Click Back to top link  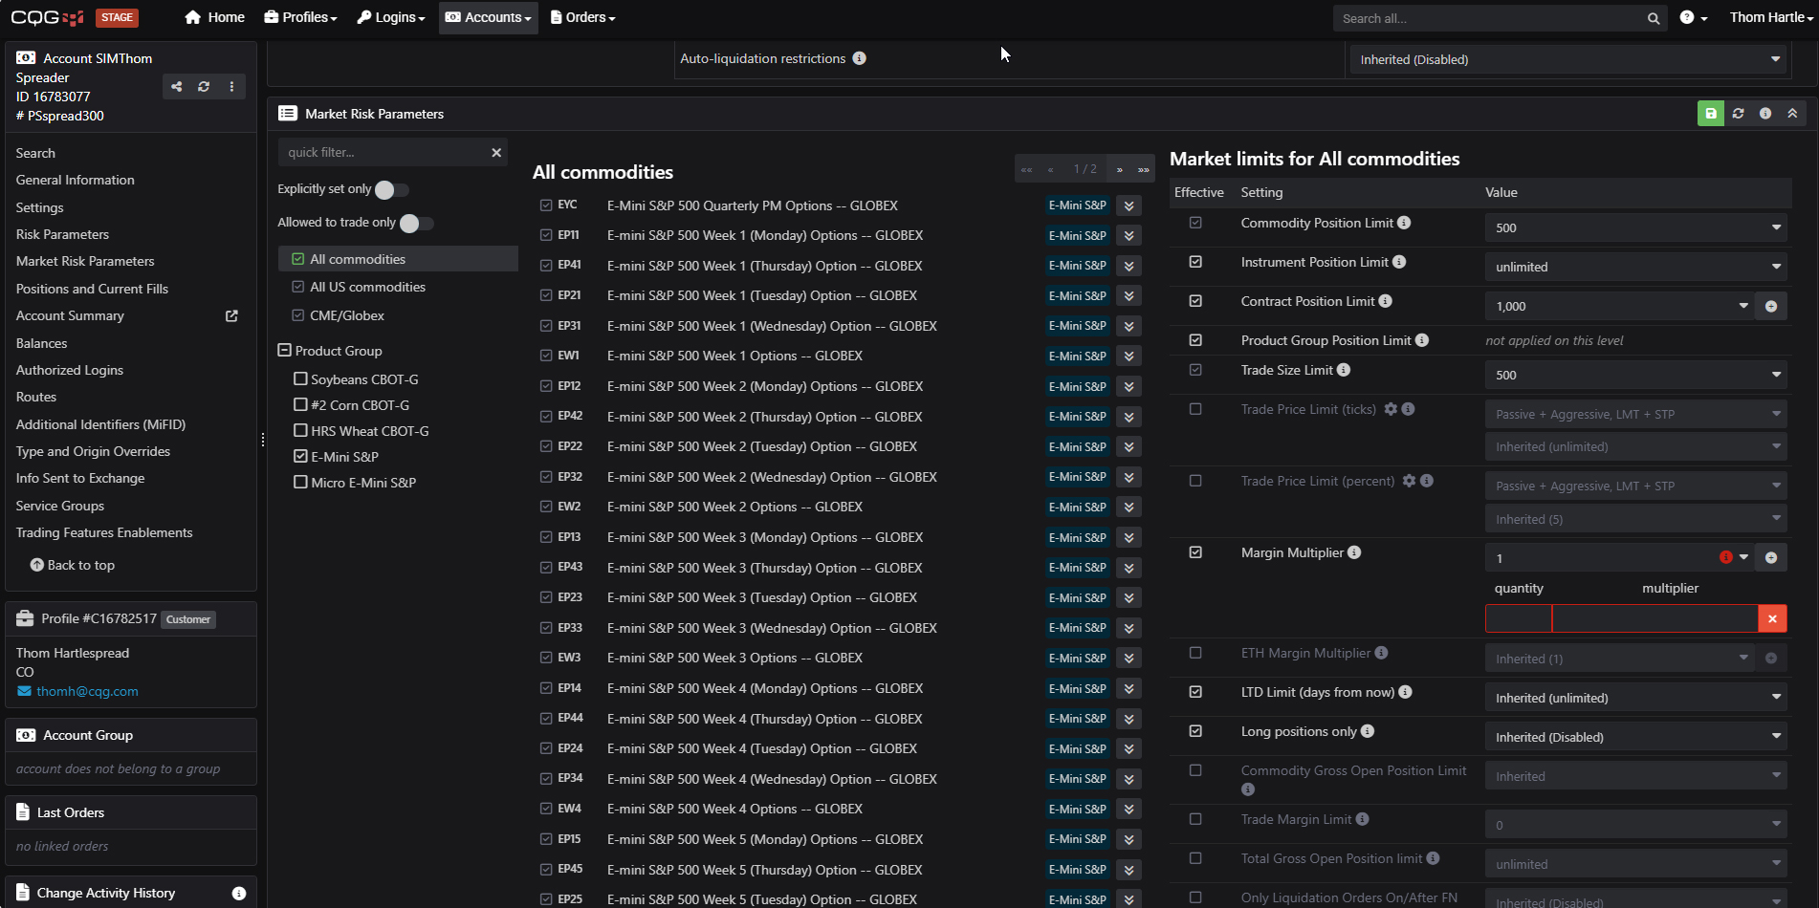coord(73,566)
